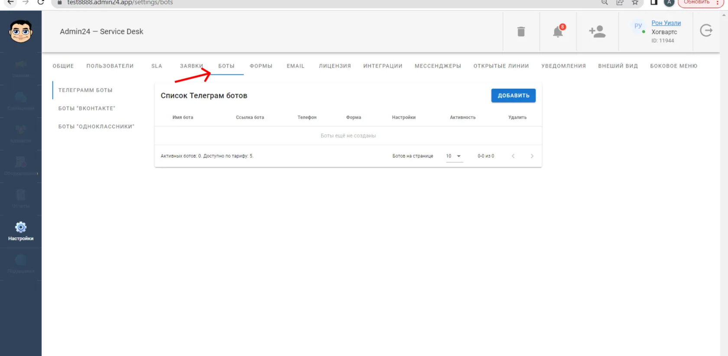728x356 pixels.
Task: Open БОТЫ "ОДНОКЛАССНИКИ" section
Action: point(96,126)
